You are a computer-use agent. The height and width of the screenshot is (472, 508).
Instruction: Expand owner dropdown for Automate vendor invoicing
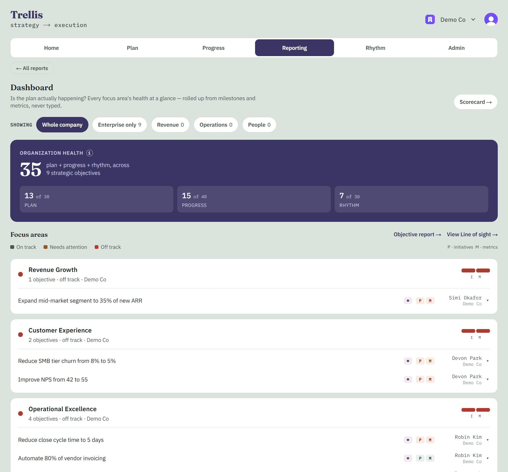[x=488, y=458]
